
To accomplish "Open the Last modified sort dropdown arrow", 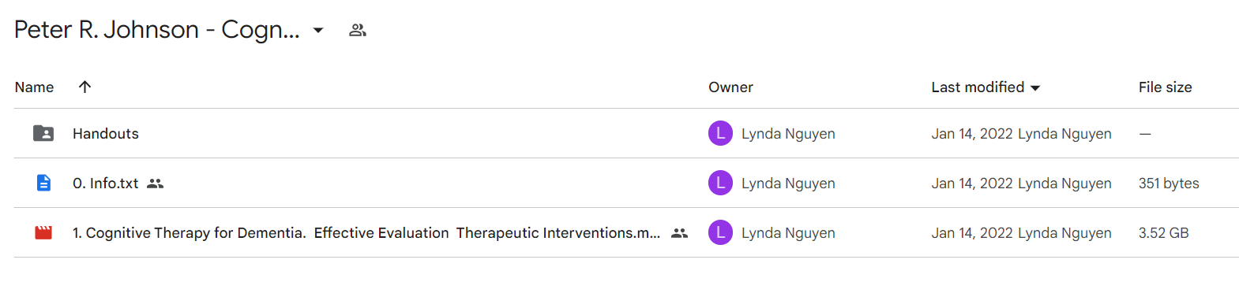I will pos(1035,87).
